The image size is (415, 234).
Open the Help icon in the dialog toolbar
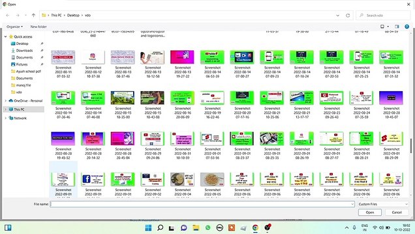click(x=407, y=27)
